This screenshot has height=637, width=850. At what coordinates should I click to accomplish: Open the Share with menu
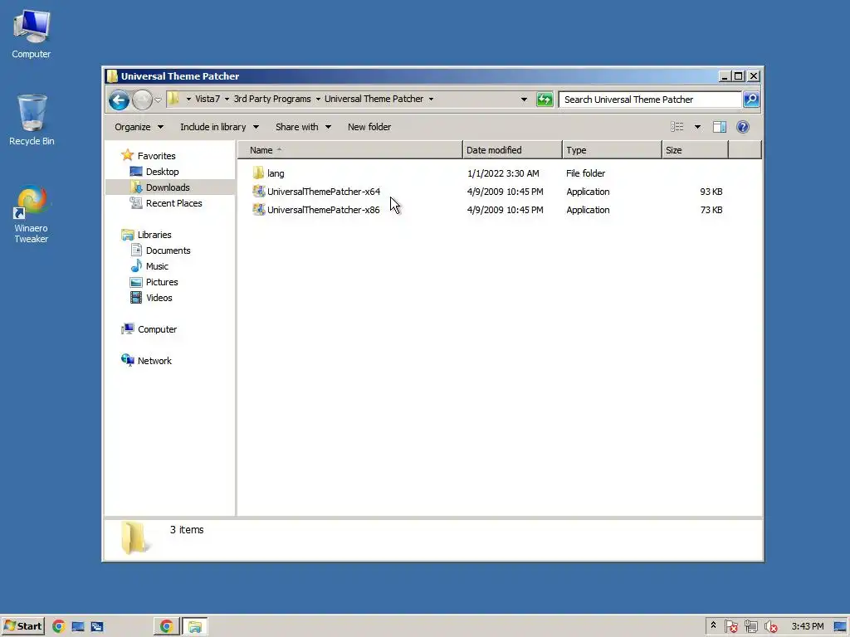[303, 127]
